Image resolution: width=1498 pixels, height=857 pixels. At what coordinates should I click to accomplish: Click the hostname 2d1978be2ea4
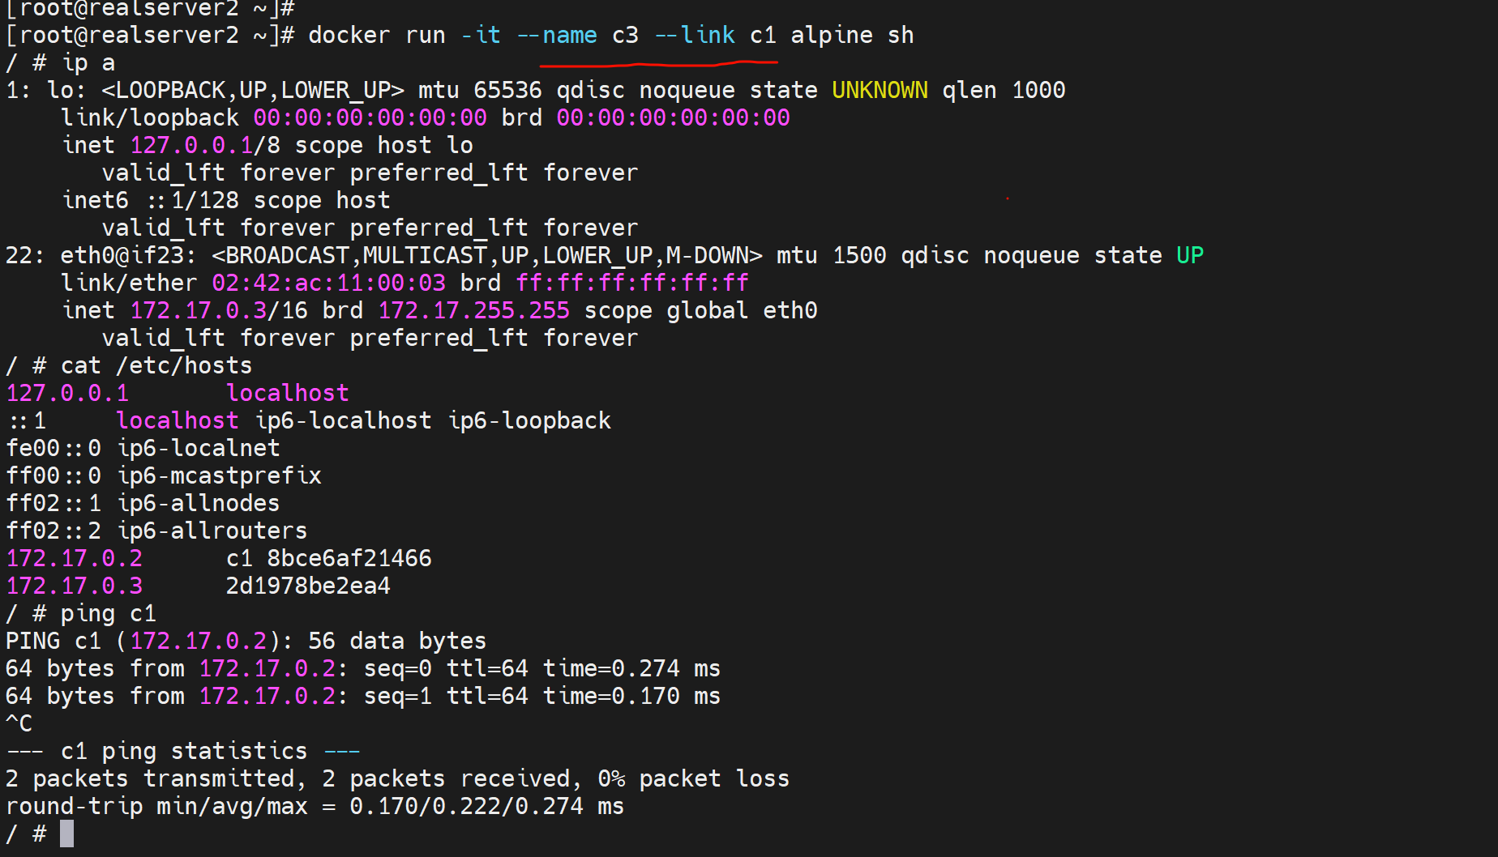pyautogui.click(x=308, y=586)
